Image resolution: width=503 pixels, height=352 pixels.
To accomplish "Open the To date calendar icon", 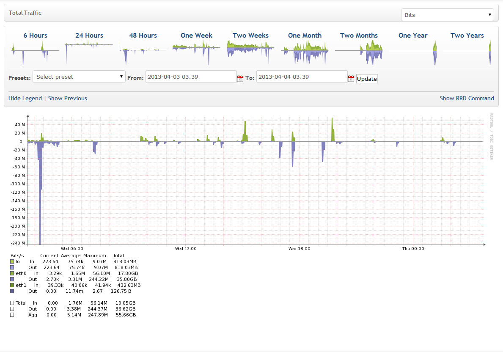I will [x=351, y=79].
